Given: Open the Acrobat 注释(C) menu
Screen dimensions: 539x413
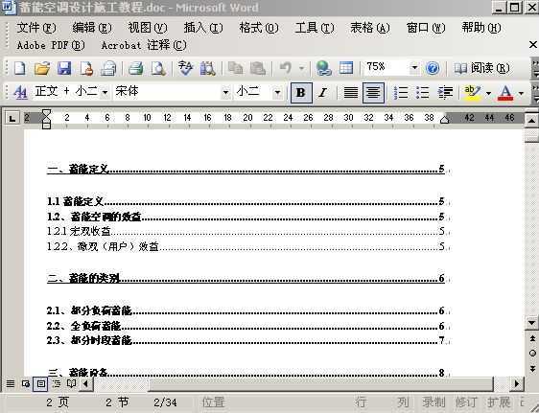Looking at the screenshot, I should [x=144, y=45].
